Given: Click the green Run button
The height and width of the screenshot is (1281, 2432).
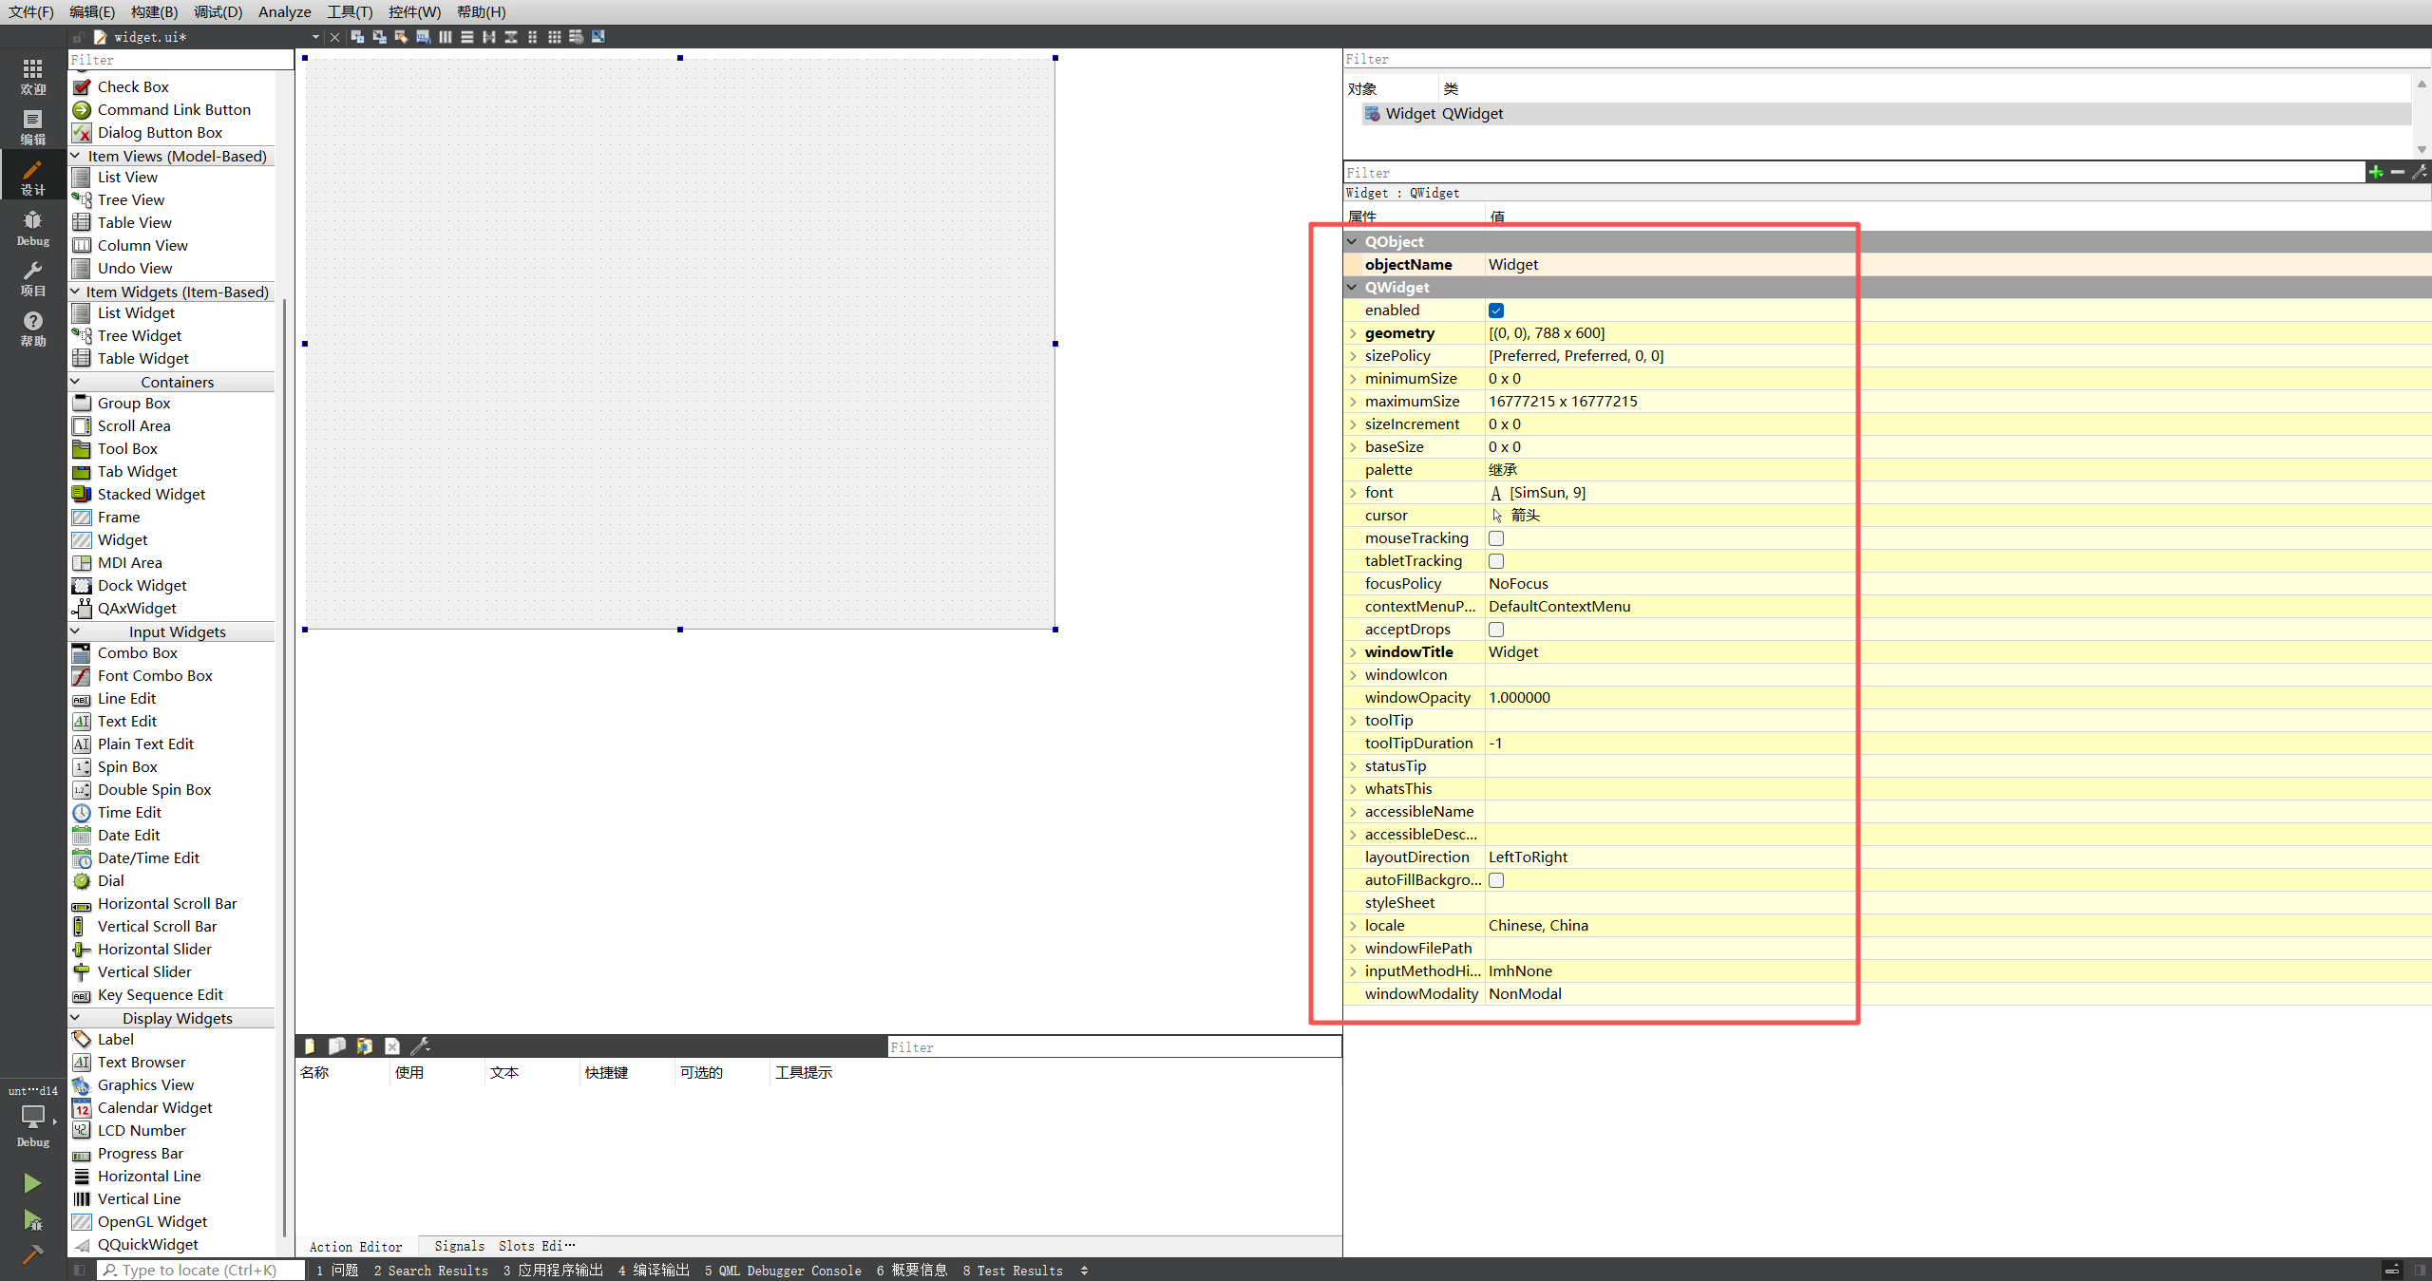Looking at the screenshot, I should (32, 1182).
